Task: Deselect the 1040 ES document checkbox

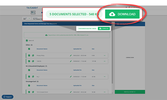Action: click(x=29, y=61)
